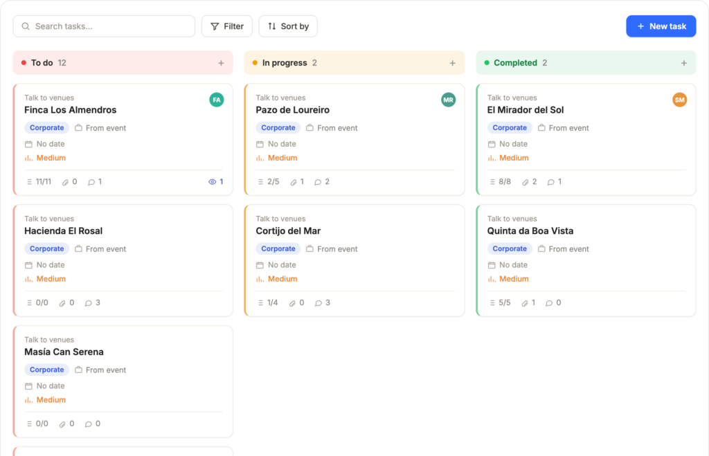Image resolution: width=709 pixels, height=456 pixels.
Task: Open 5/5 checklist on Quinta da Boa Vista
Action: coord(500,303)
